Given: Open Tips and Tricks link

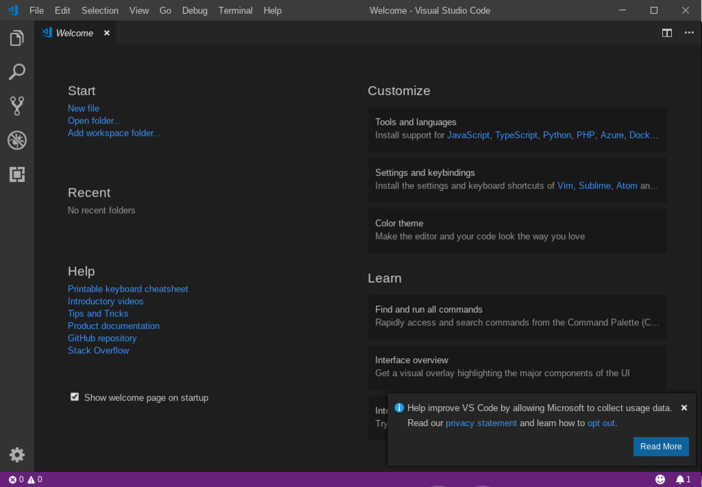Looking at the screenshot, I should click(97, 314).
